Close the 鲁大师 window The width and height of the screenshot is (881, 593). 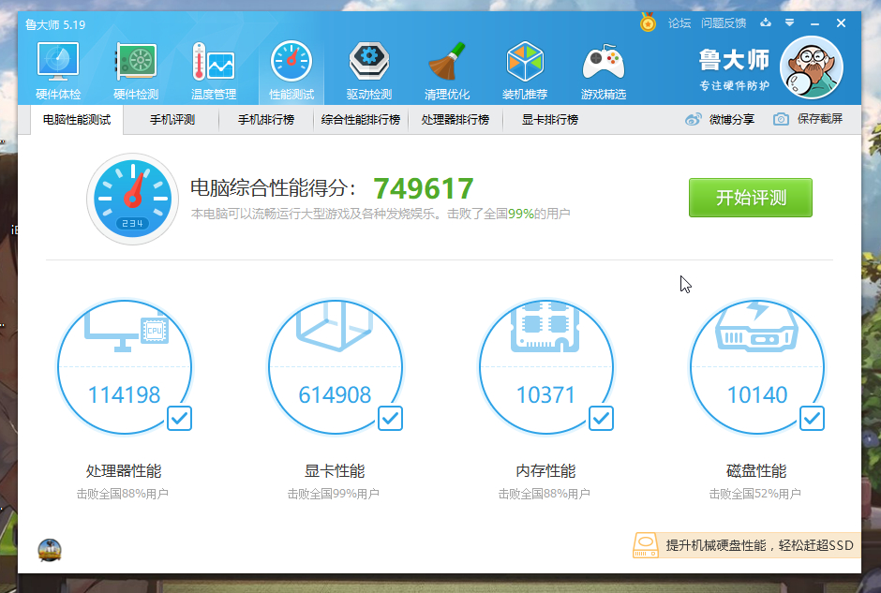[841, 23]
